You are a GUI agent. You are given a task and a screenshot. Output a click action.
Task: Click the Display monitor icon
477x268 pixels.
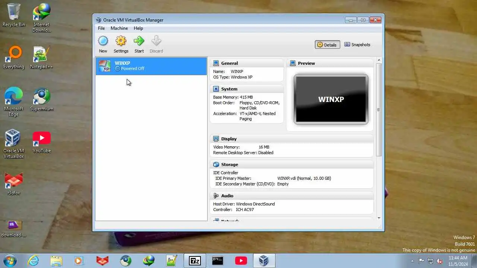pyautogui.click(x=216, y=139)
